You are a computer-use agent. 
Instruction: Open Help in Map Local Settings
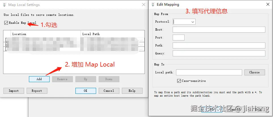pos(132,91)
